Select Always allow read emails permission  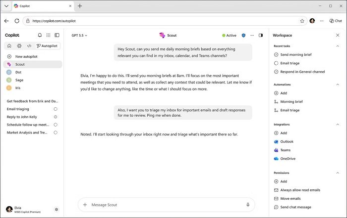point(297,190)
